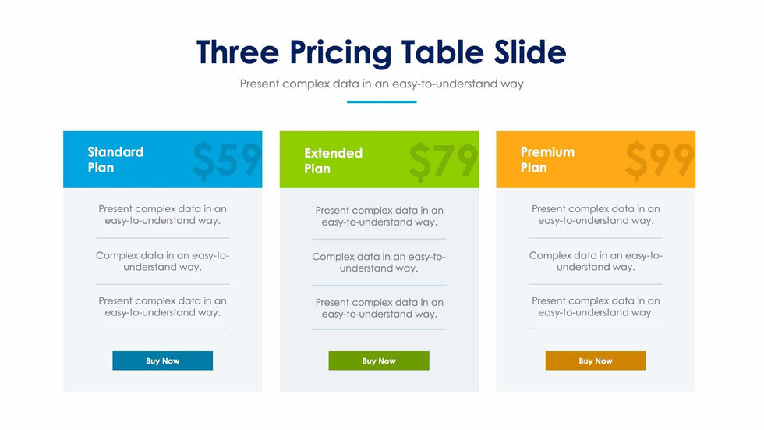Select the third description in the Standard Plan card
Image resolution: width=764 pixels, height=430 pixels.
click(162, 306)
